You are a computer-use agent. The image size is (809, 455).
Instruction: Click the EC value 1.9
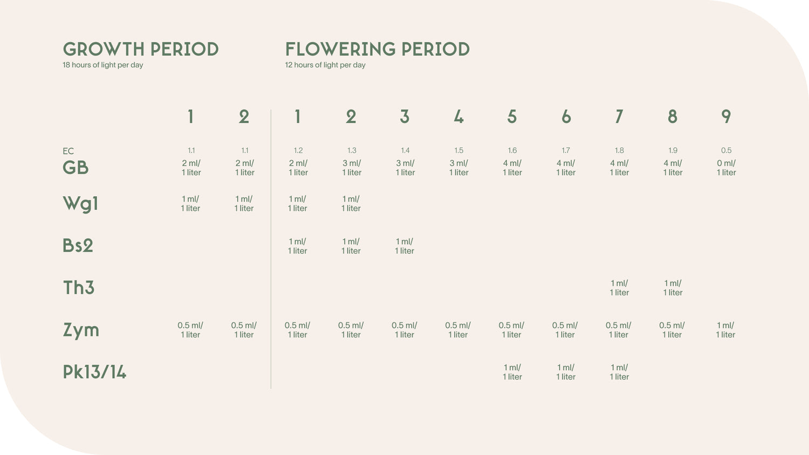tap(673, 150)
